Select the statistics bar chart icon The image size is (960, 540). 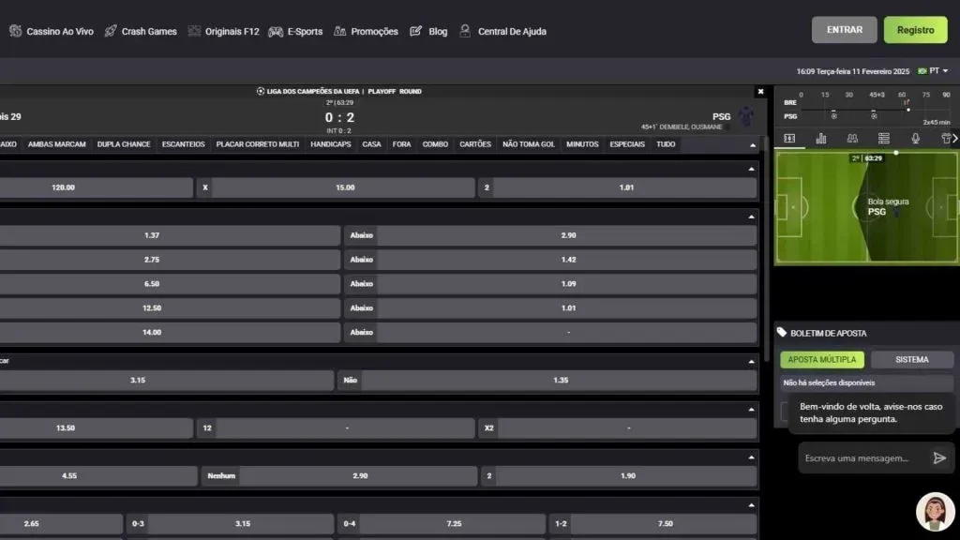click(821, 139)
